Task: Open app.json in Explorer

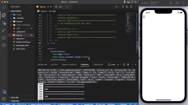Action: [20, 38]
